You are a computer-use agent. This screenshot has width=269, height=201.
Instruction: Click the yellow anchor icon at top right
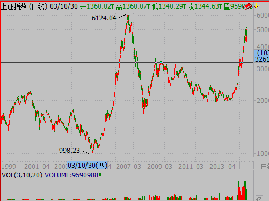pyautogui.click(x=256, y=6)
